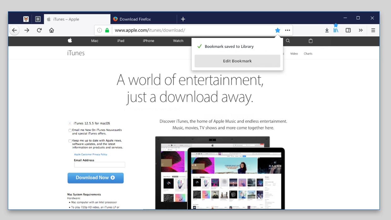Screen dimensions: 391x220
Task: Open the page actions three-dot menu
Action: (x=287, y=30)
